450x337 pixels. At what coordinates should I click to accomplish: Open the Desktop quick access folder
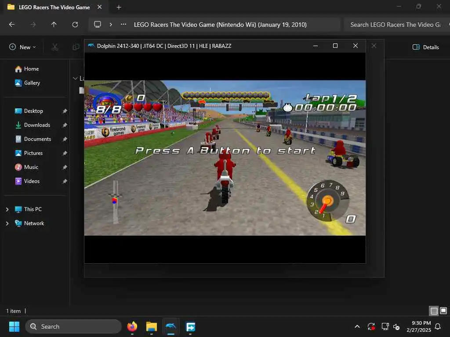[29, 111]
